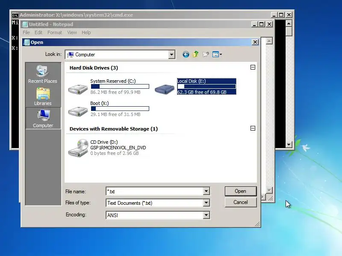Click the File name text field
This screenshot has height=256, width=342.
click(155, 191)
